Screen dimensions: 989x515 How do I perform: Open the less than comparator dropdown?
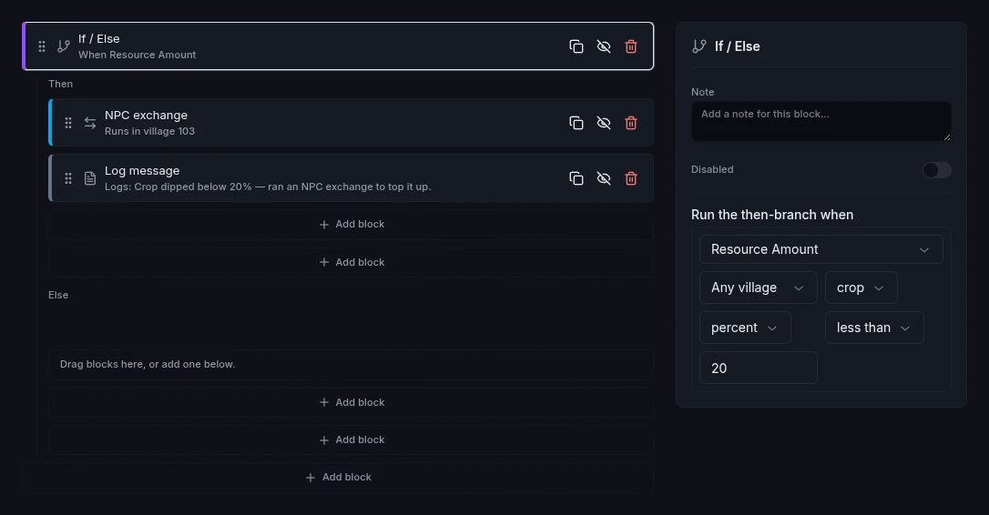pos(874,328)
